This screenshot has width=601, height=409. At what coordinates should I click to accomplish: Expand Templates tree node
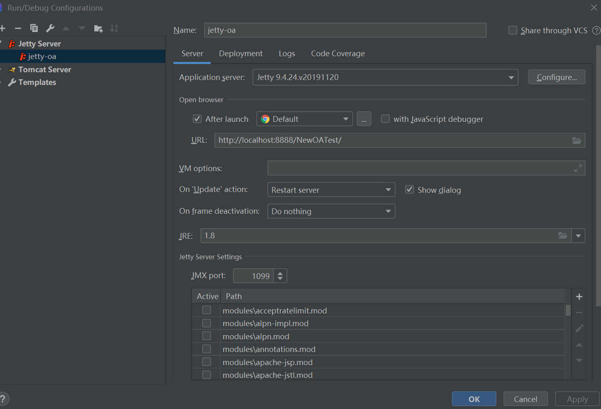pyautogui.click(x=1, y=82)
